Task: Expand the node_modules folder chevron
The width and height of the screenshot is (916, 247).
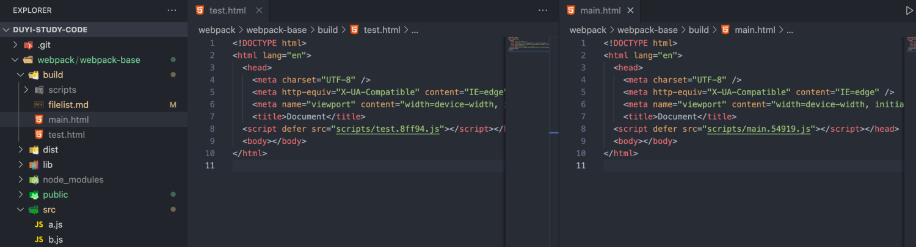Action: (x=21, y=180)
